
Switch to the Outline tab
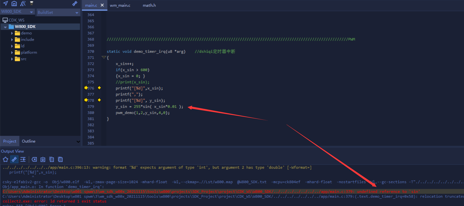(29, 141)
